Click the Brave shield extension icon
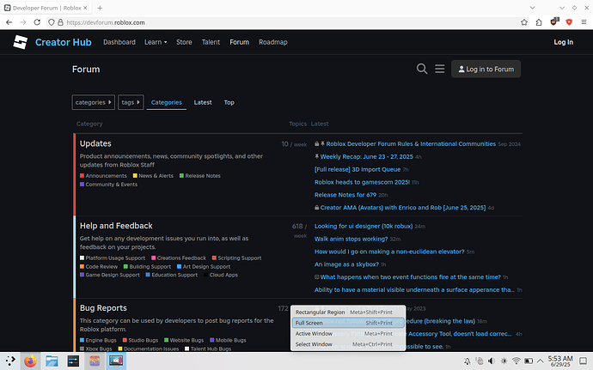The height and width of the screenshot is (370, 593). (x=569, y=22)
